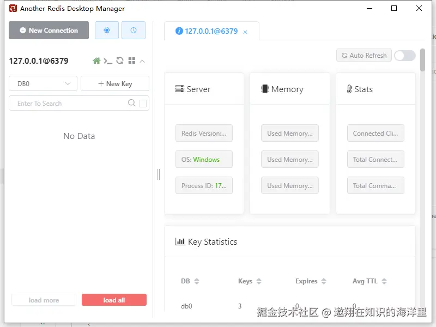436x327 pixels.
Task: Click the Stats card thermometer icon
Action: click(x=349, y=89)
